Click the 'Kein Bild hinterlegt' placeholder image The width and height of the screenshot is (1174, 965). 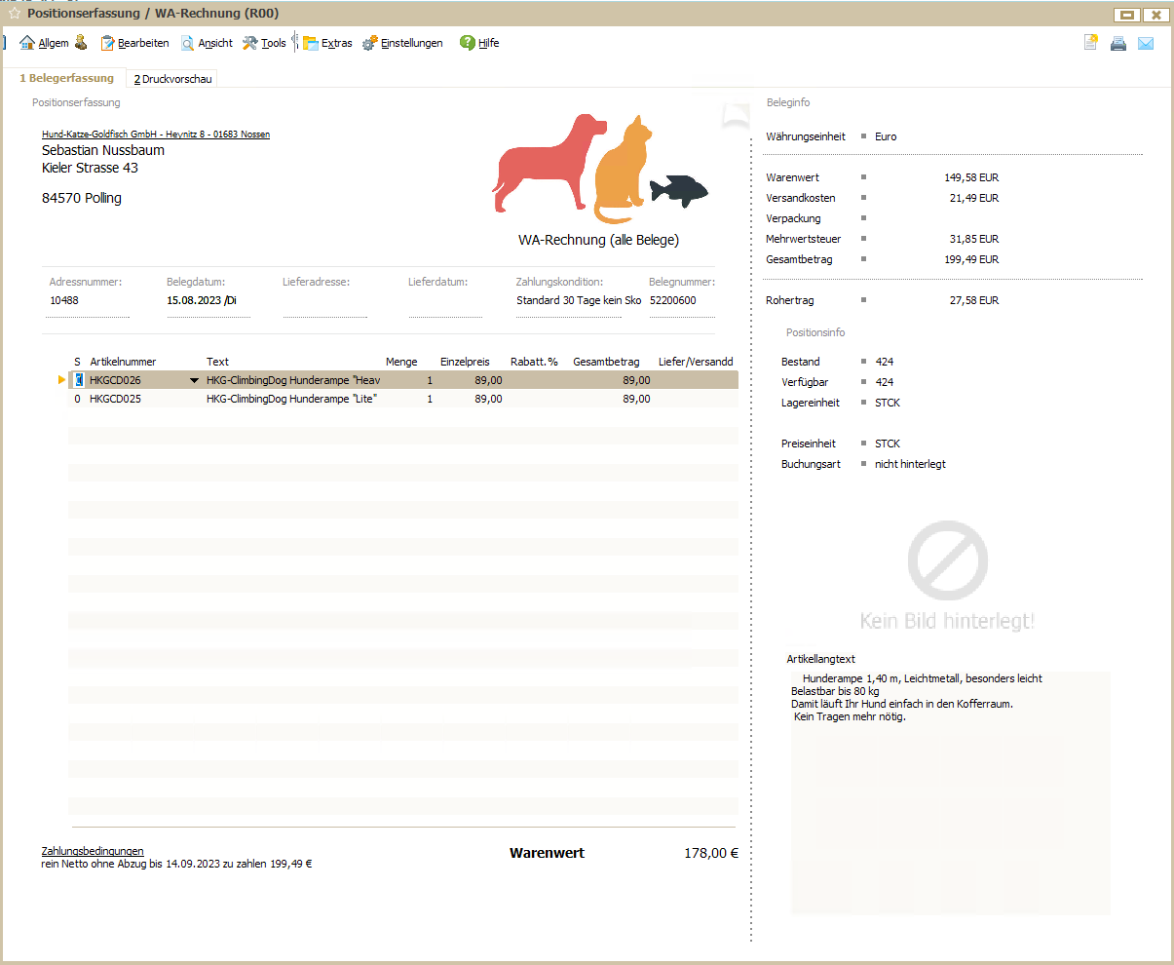[x=947, y=575]
